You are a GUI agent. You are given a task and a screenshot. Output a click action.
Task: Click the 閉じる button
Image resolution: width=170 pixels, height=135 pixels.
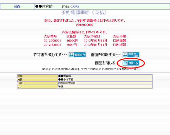(x=131, y=63)
